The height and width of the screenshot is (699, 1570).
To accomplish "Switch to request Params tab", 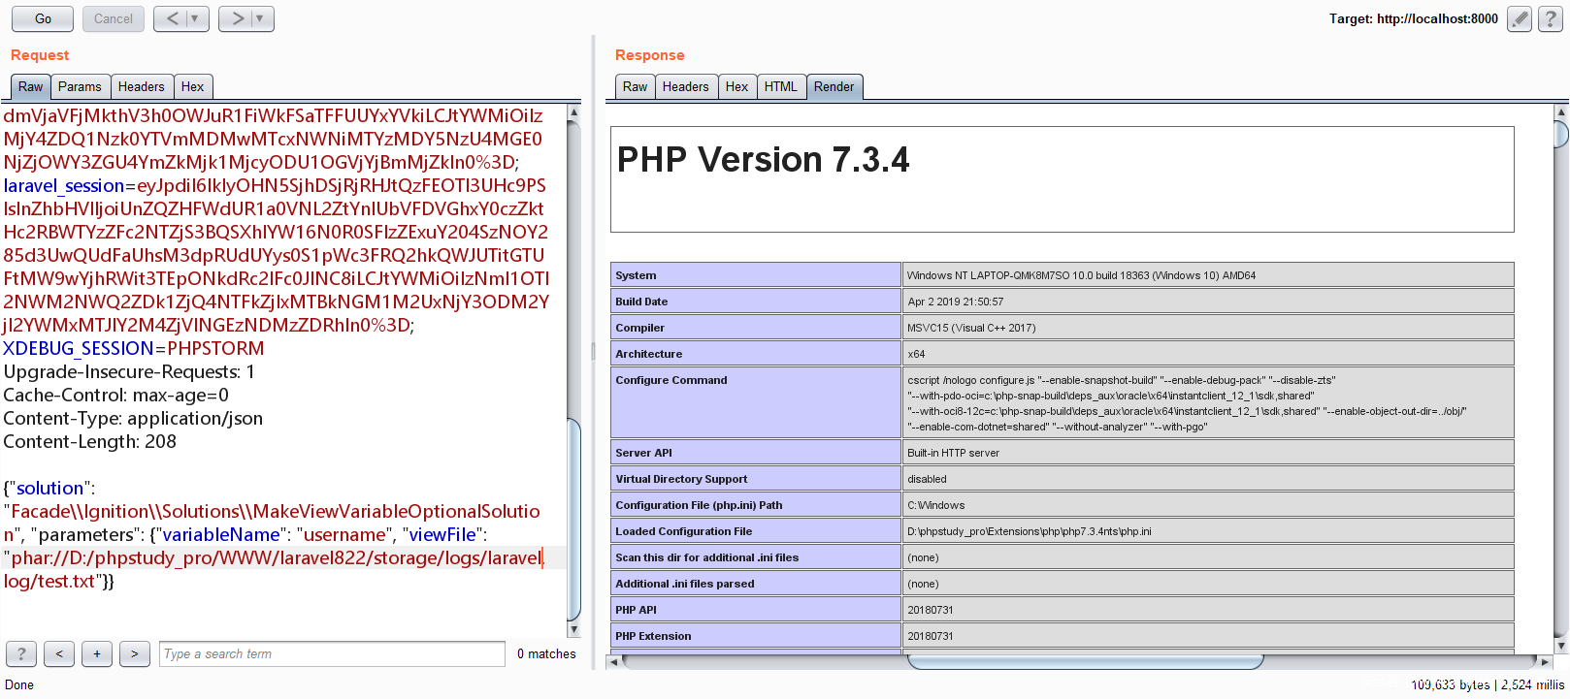I will coord(80,86).
